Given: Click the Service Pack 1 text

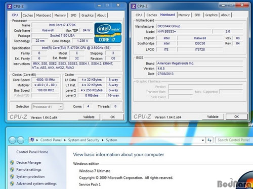Looking at the screenshot, I should 90,184.
